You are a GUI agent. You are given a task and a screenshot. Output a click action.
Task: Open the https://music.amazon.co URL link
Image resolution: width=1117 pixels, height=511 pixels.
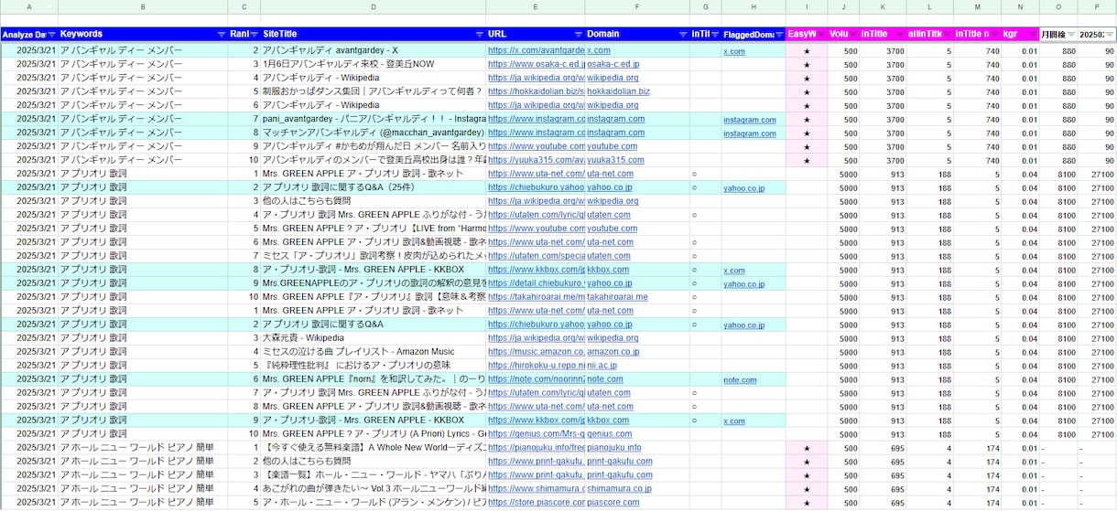pos(536,352)
